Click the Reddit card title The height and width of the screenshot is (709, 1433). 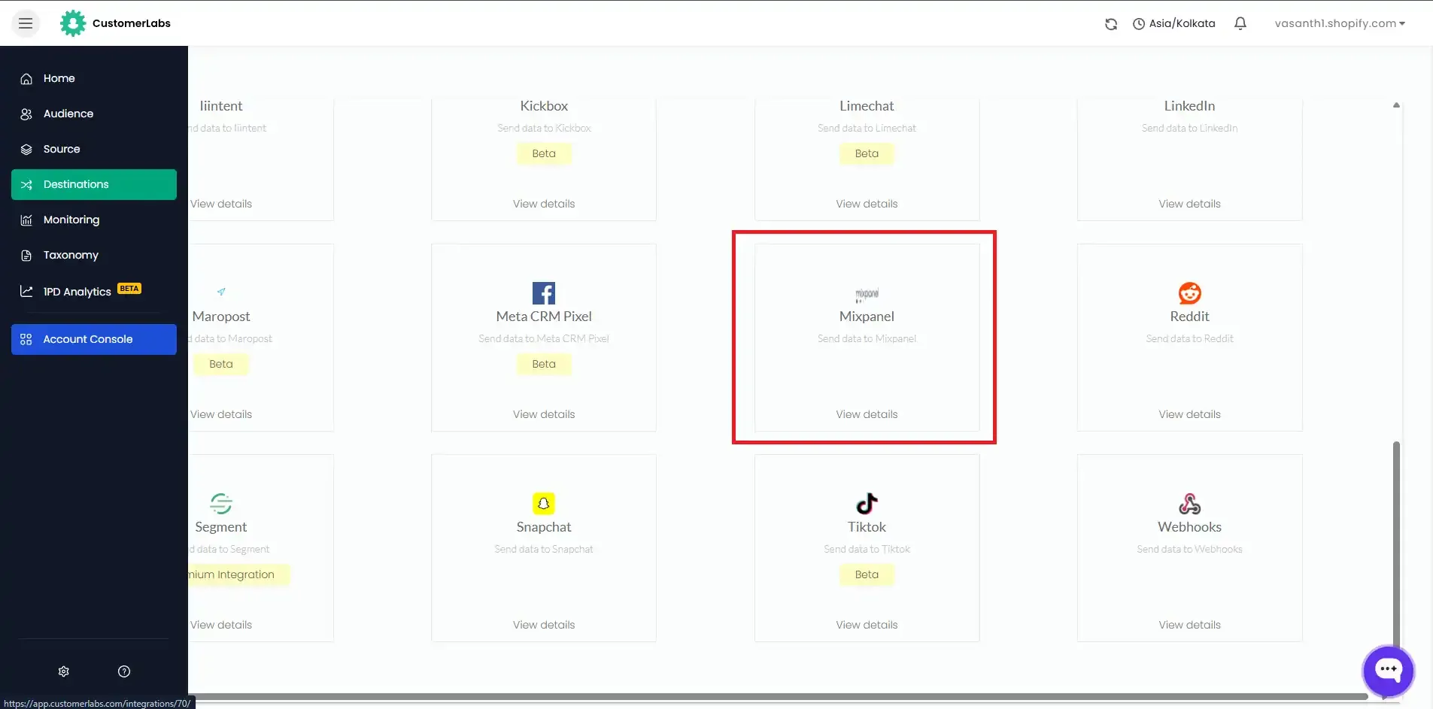(x=1190, y=317)
